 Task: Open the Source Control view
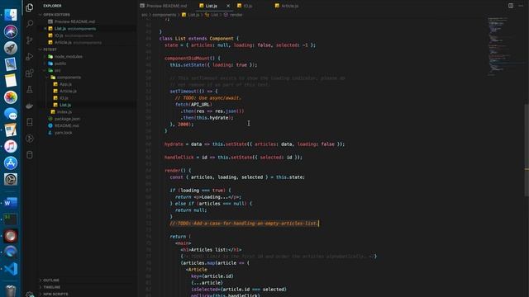(x=30, y=40)
